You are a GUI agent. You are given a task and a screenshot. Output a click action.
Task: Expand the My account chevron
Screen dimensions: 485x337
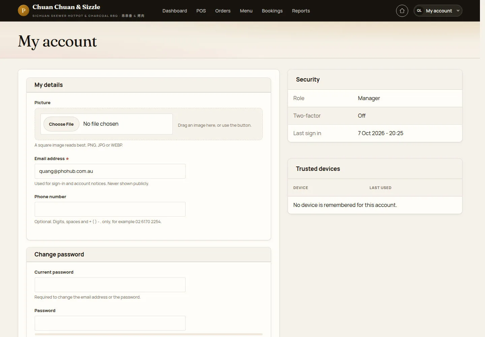click(458, 11)
